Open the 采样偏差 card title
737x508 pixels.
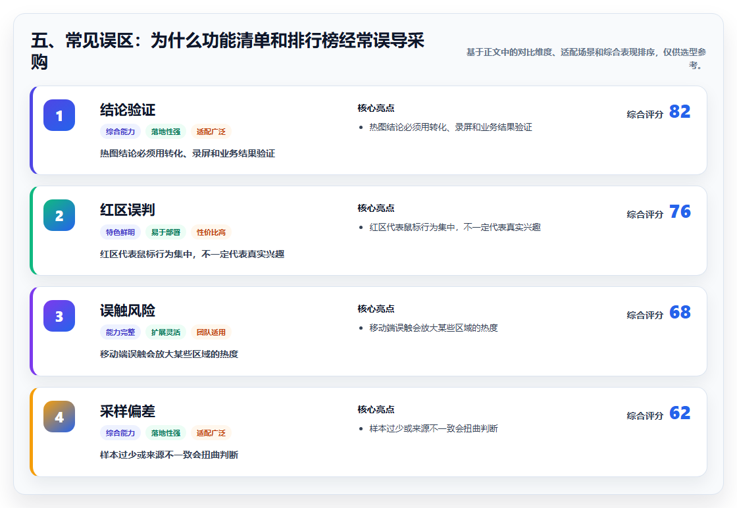[x=128, y=411]
